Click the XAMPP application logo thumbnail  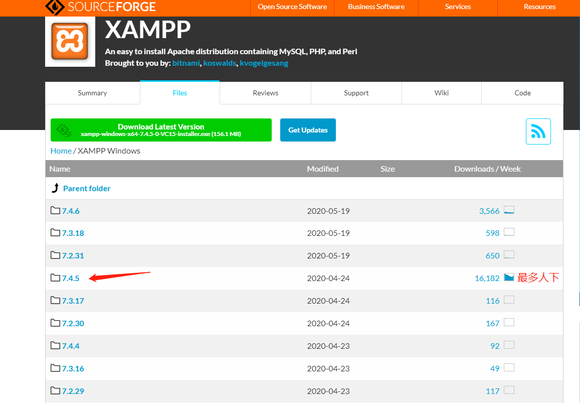point(70,41)
